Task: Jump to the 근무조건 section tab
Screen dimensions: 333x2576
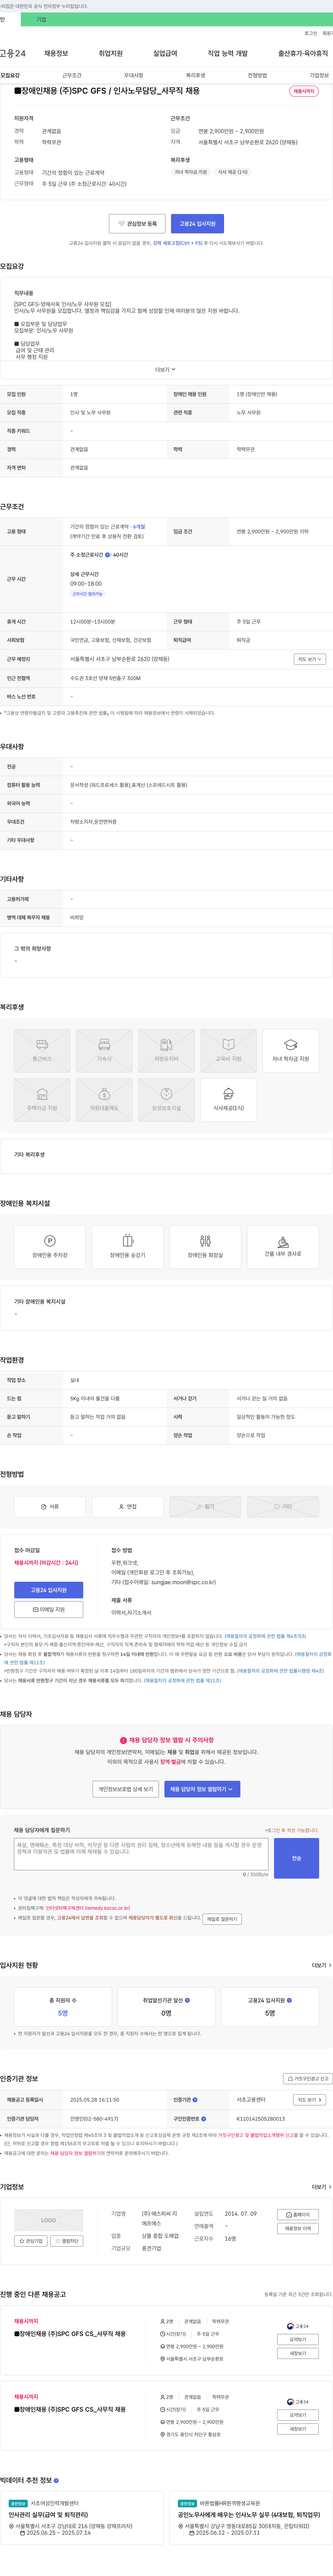Action: [72, 75]
